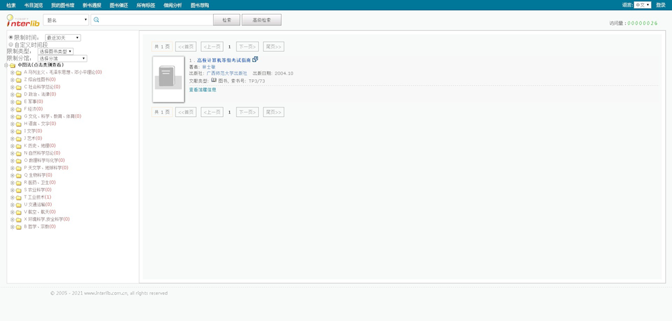Click the root 中图法 folder icon
This screenshot has width=672, height=321.
pos(13,65)
